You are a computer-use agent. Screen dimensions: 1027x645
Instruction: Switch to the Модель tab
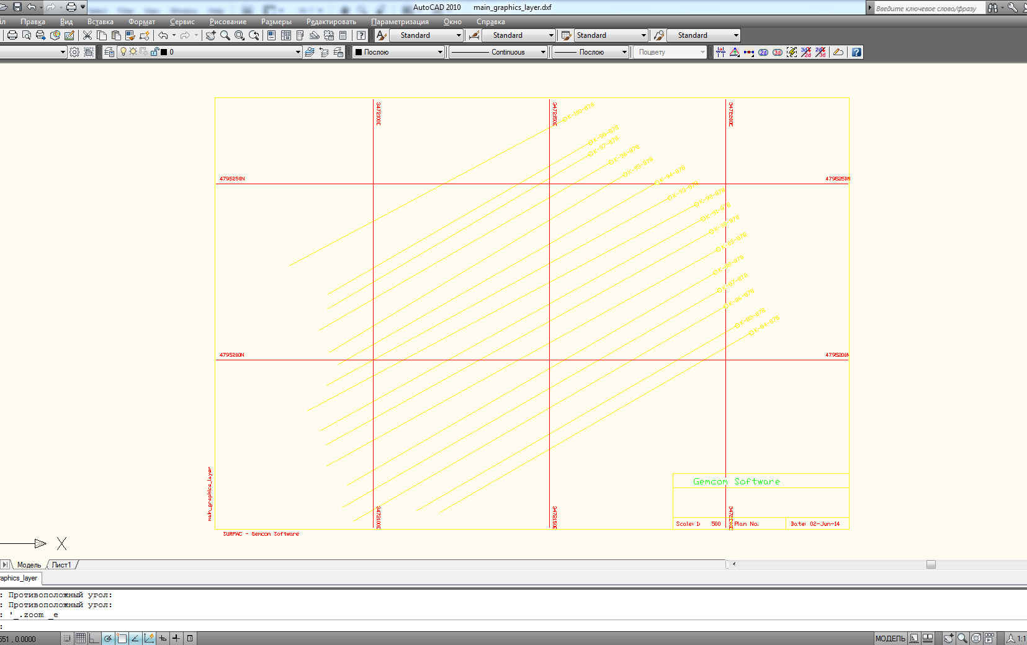29,565
